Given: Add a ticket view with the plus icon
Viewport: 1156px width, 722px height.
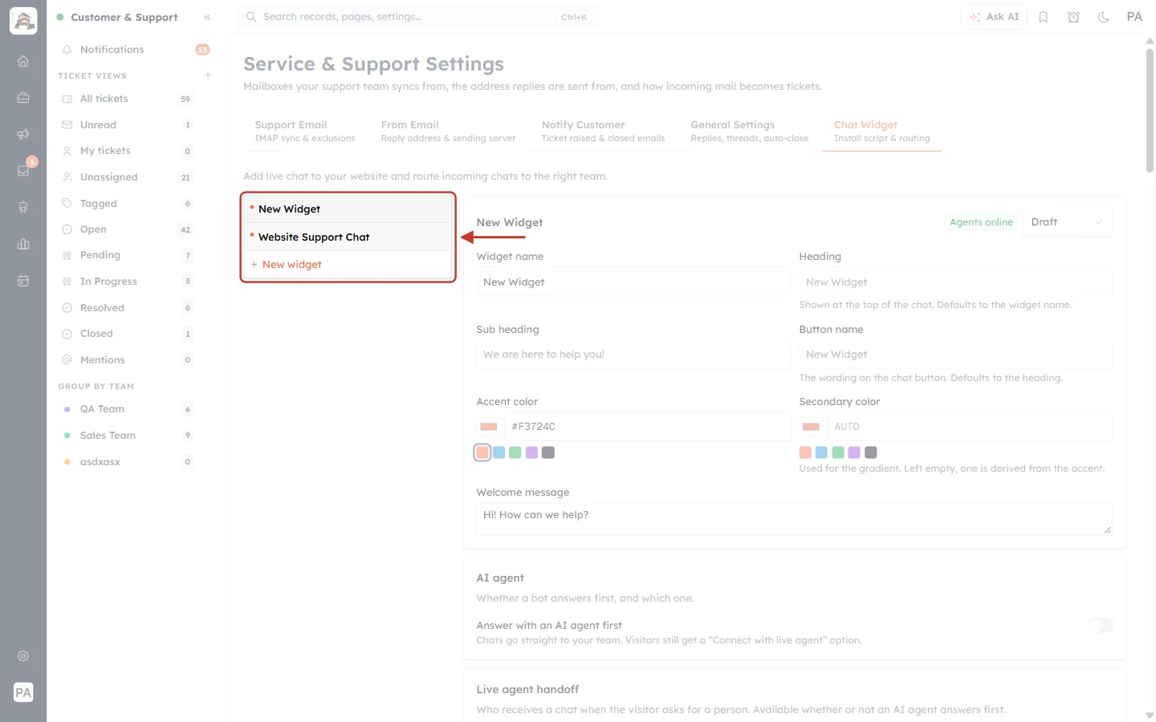Looking at the screenshot, I should (208, 75).
